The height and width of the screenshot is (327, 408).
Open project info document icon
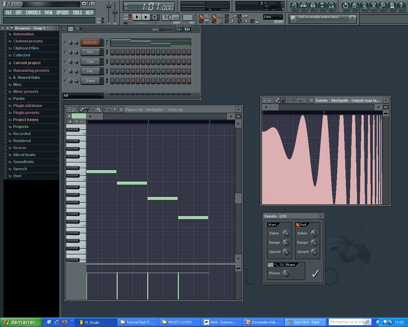[x=392, y=6]
